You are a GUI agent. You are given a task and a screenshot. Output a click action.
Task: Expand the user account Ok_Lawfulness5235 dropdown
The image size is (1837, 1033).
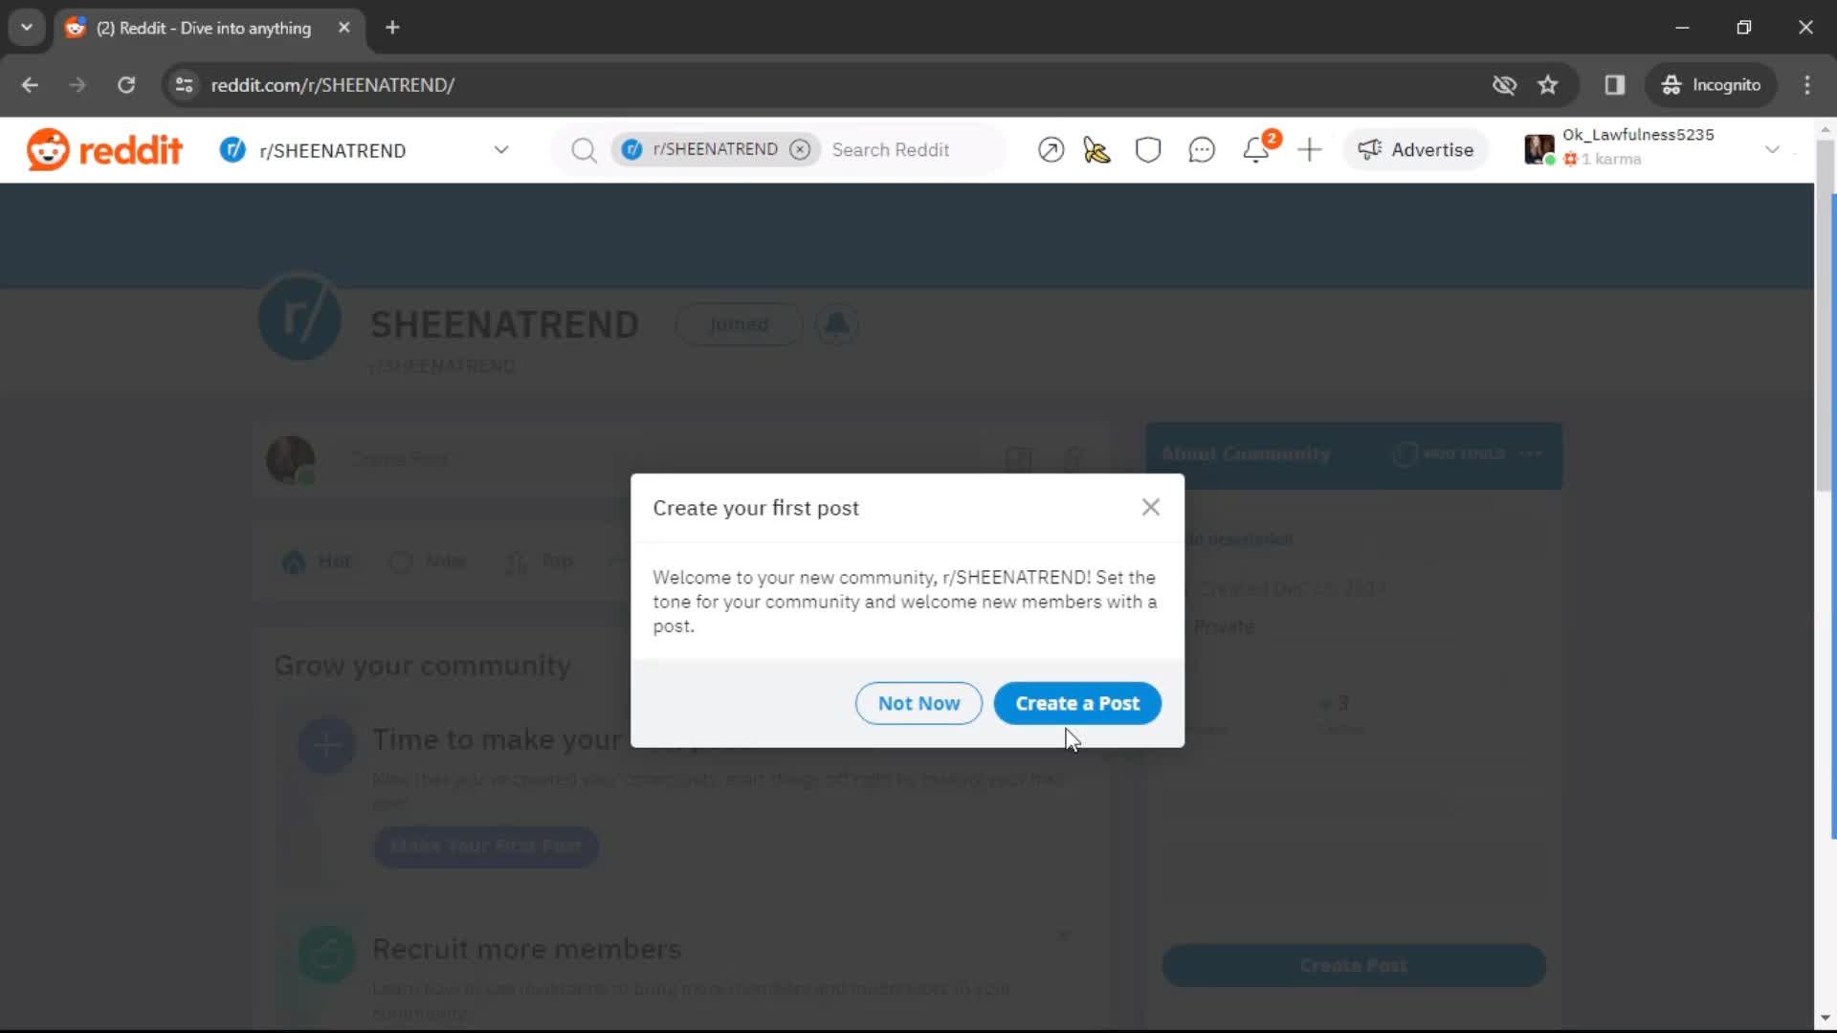pos(1773,149)
